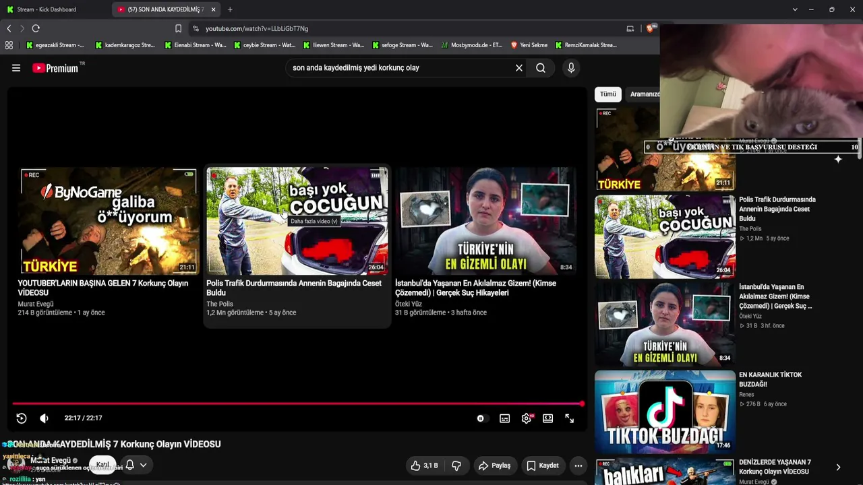Viewport: 863px width, 485px height.
Task: Open sidebar title 'DENİZLERDE YAŞANAN 7 Korkunç Olayın'
Action: point(775,467)
